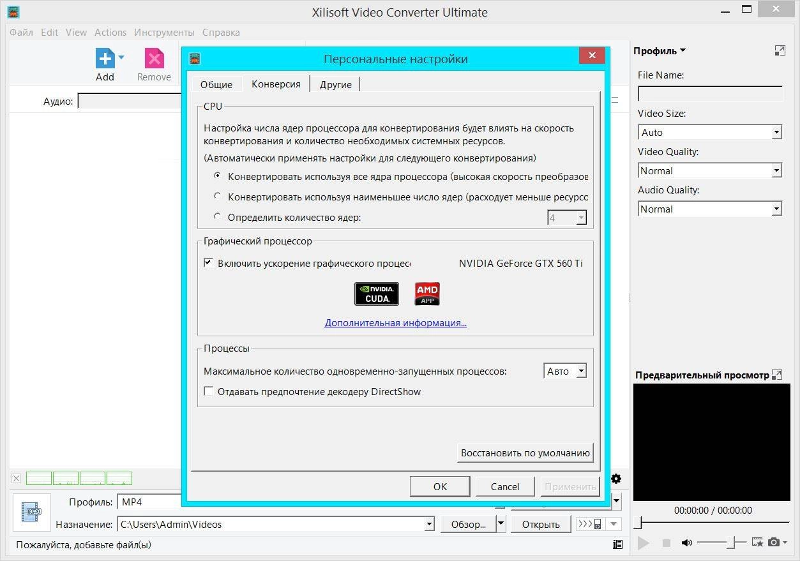
Task: Open the Add button's dropdown arrow
Action: coord(121,57)
